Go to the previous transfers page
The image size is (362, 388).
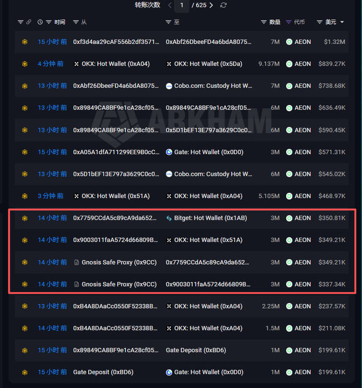click(170, 5)
